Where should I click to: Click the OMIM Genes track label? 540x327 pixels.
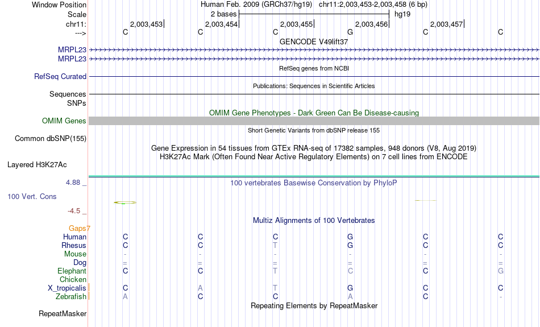(x=64, y=121)
